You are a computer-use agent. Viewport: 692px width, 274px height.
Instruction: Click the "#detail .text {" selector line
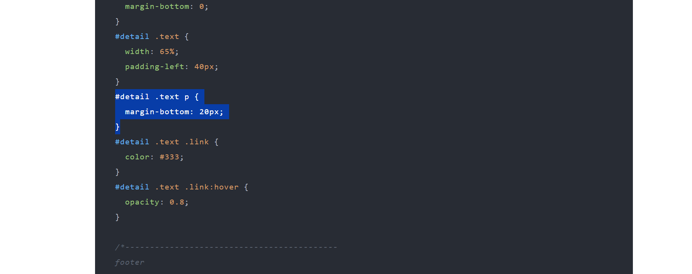tap(152, 37)
